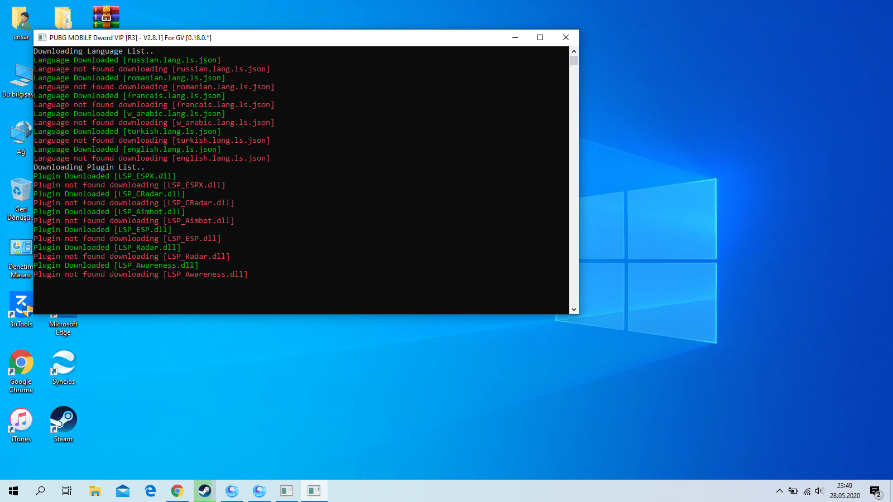Show hidden tray icons chevron
The width and height of the screenshot is (893, 502).
point(780,491)
